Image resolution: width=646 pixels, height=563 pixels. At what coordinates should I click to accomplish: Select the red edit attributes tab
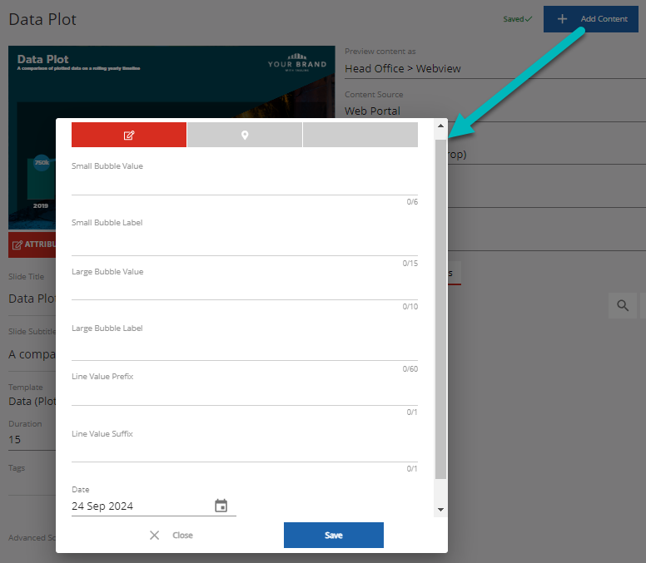pyautogui.click(x=129, y=135)
